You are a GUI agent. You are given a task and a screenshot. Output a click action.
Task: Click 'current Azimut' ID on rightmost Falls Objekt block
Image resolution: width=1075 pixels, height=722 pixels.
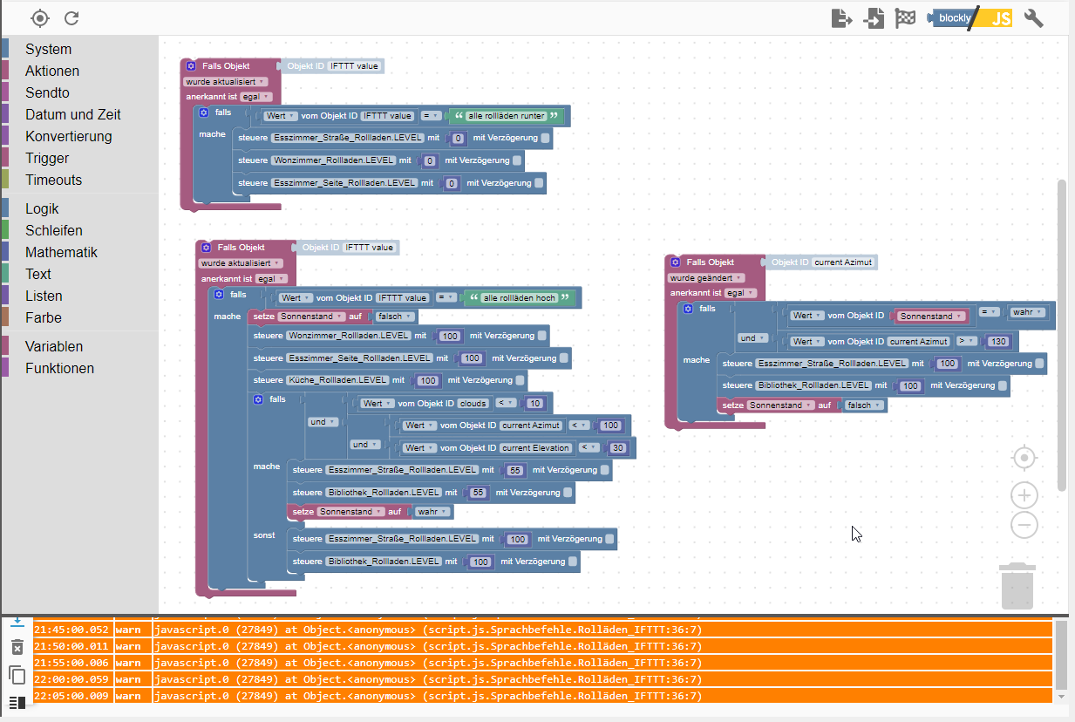843,262
